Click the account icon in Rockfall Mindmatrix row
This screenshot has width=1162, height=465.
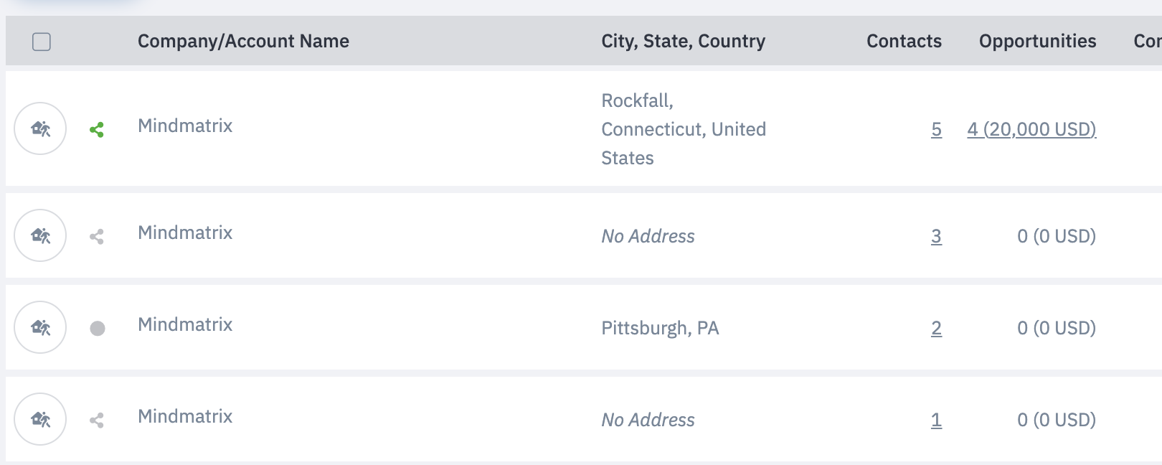click(x=40, y=128)
